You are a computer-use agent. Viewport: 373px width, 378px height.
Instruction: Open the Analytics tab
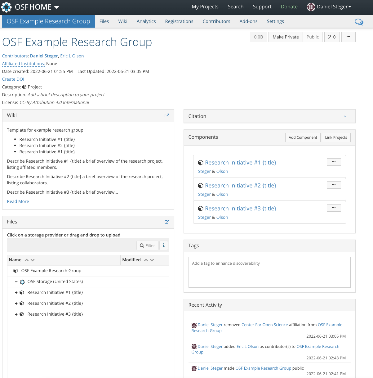coord(146,21)
